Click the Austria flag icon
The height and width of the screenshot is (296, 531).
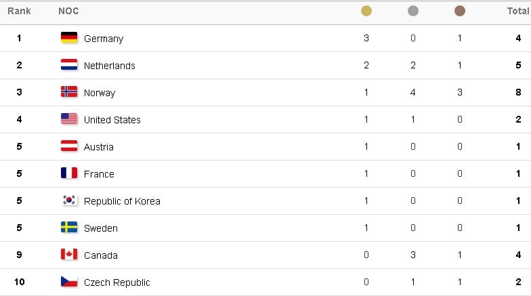tap(69, 146)
